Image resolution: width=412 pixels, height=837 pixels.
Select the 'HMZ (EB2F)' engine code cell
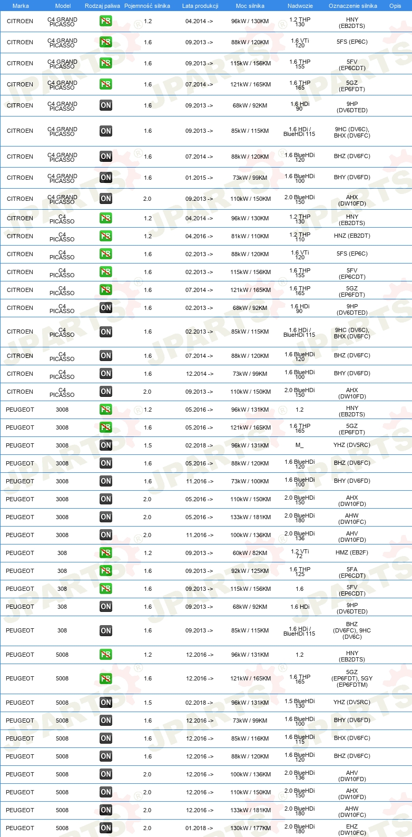coord(352,552)
